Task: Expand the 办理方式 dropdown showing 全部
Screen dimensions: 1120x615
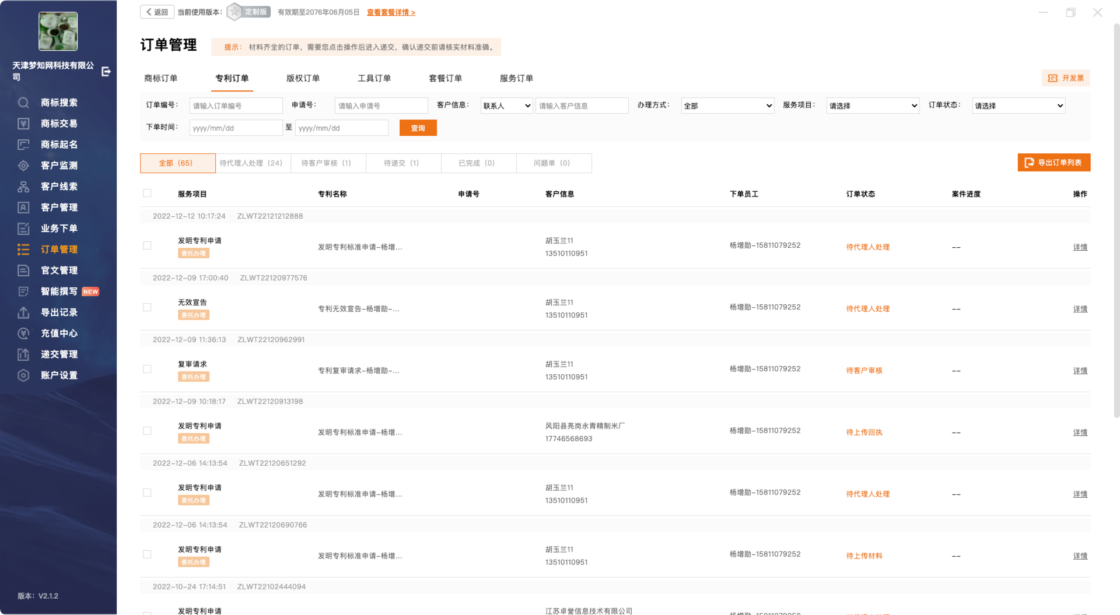Action: [727, 106]
